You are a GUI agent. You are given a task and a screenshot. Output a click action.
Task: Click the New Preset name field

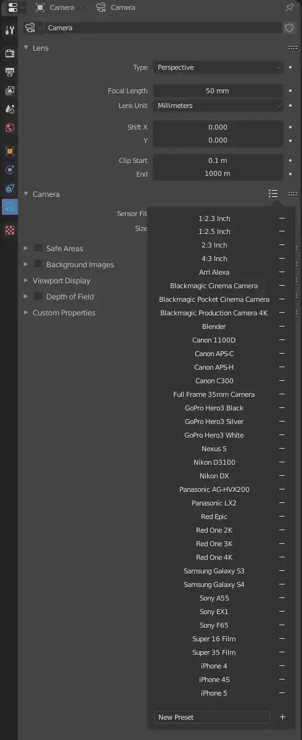212,717
